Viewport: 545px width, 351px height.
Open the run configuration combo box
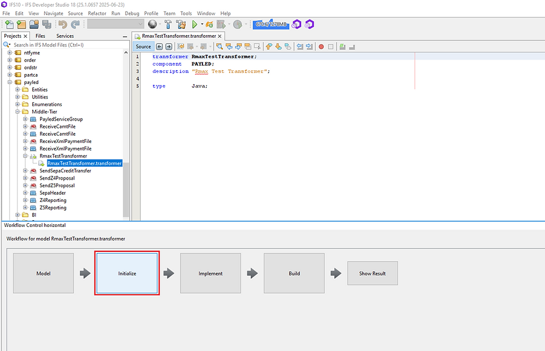click(x=116, y=24)
